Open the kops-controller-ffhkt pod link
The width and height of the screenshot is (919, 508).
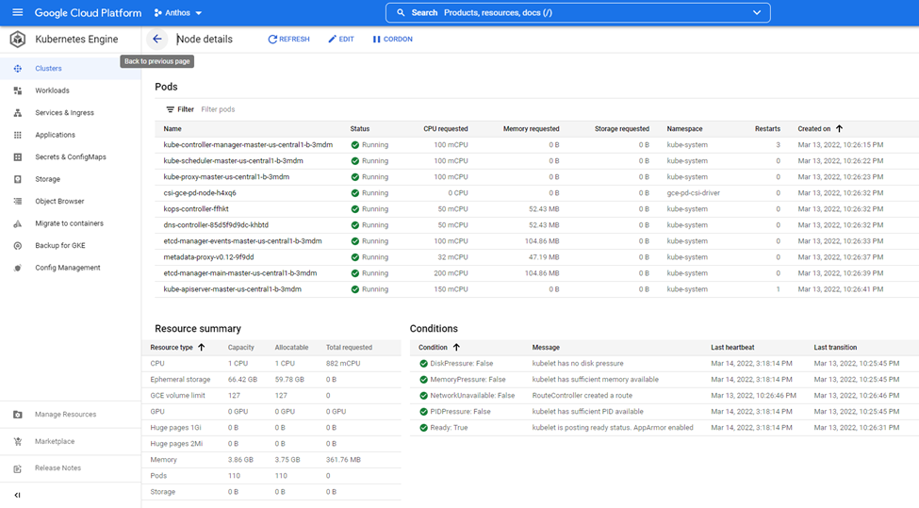[x=196, y=209]
